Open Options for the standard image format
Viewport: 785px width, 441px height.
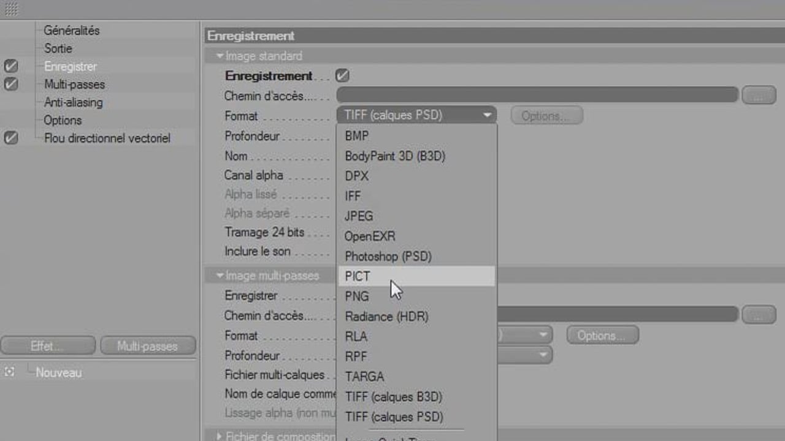point(546,115)
